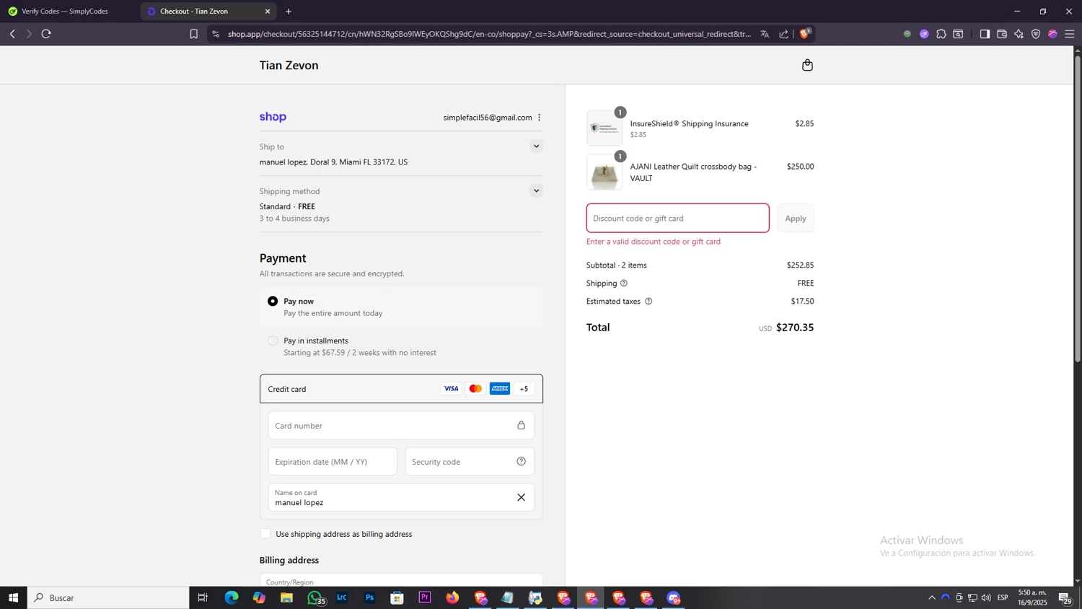Click the Brave Shields lion icon
This screenshot has height=609, width=1082.
point(805,33)
